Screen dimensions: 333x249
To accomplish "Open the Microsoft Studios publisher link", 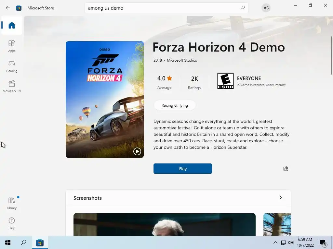I will point(182,60).
